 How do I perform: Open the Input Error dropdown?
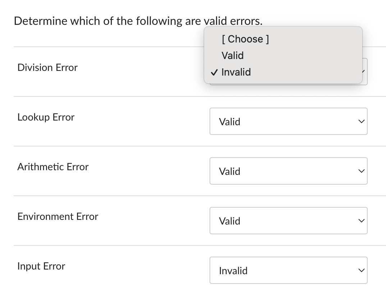click(x=288, y=270)
